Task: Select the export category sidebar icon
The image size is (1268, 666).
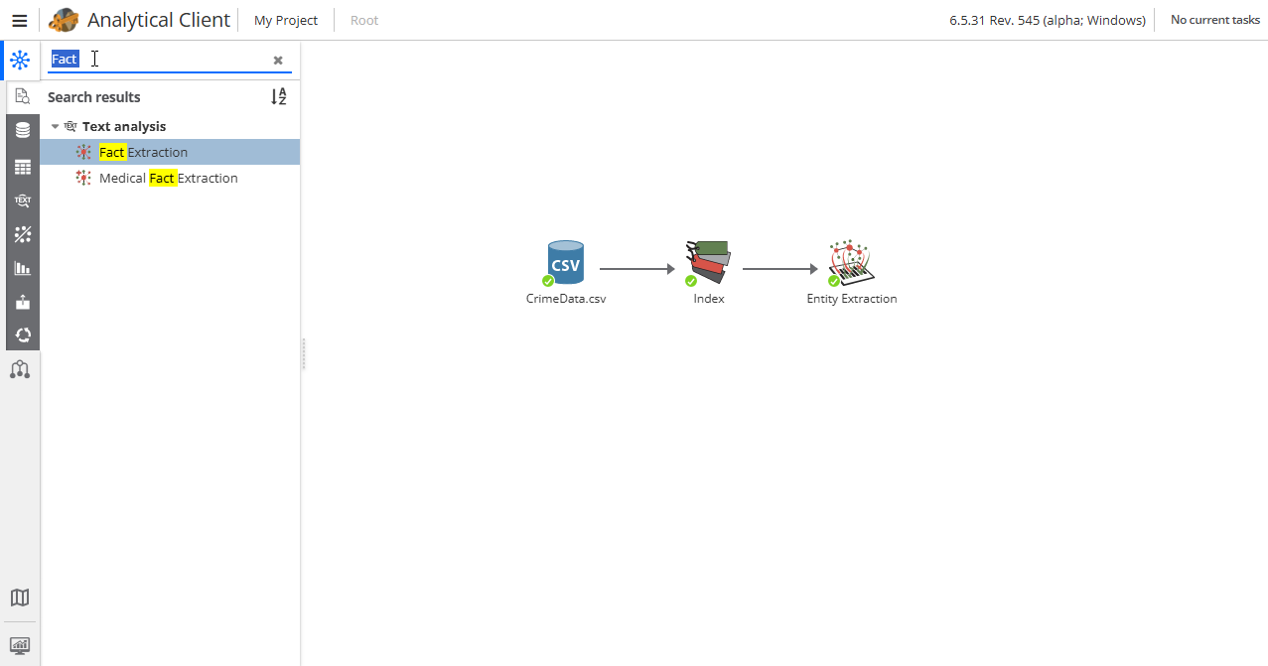Action: [22, 302]
